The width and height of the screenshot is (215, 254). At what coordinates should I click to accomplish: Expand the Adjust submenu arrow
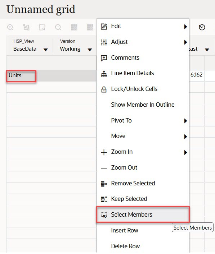(185, 42)
